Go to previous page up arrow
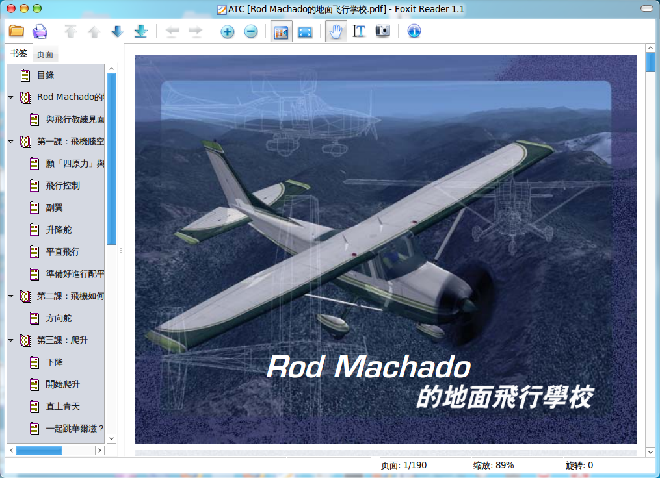The image size is (660, 478). [94, 31]
